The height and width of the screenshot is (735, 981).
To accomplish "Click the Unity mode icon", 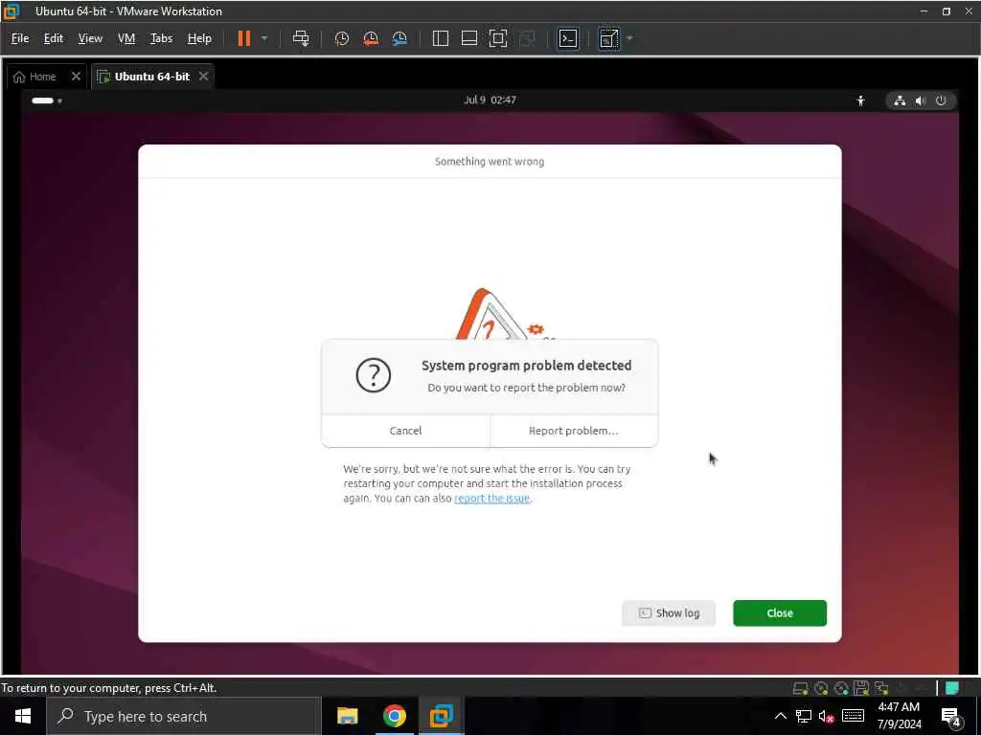I will pyautogui.click(x=528, y=38).
